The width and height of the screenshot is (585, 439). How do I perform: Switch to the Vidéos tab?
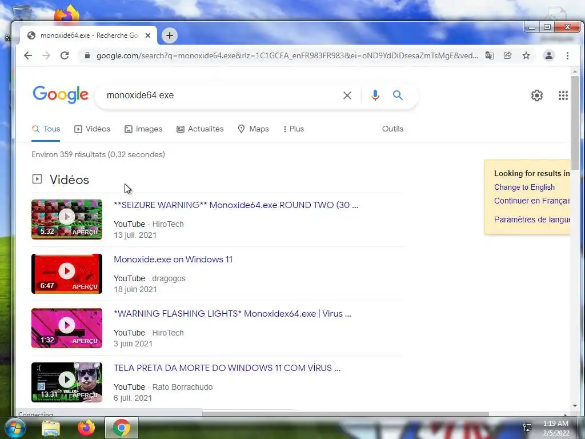coord(92,129)
